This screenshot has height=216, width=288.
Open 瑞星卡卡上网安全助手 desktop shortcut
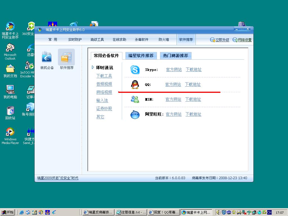click(x=10, y=30)
